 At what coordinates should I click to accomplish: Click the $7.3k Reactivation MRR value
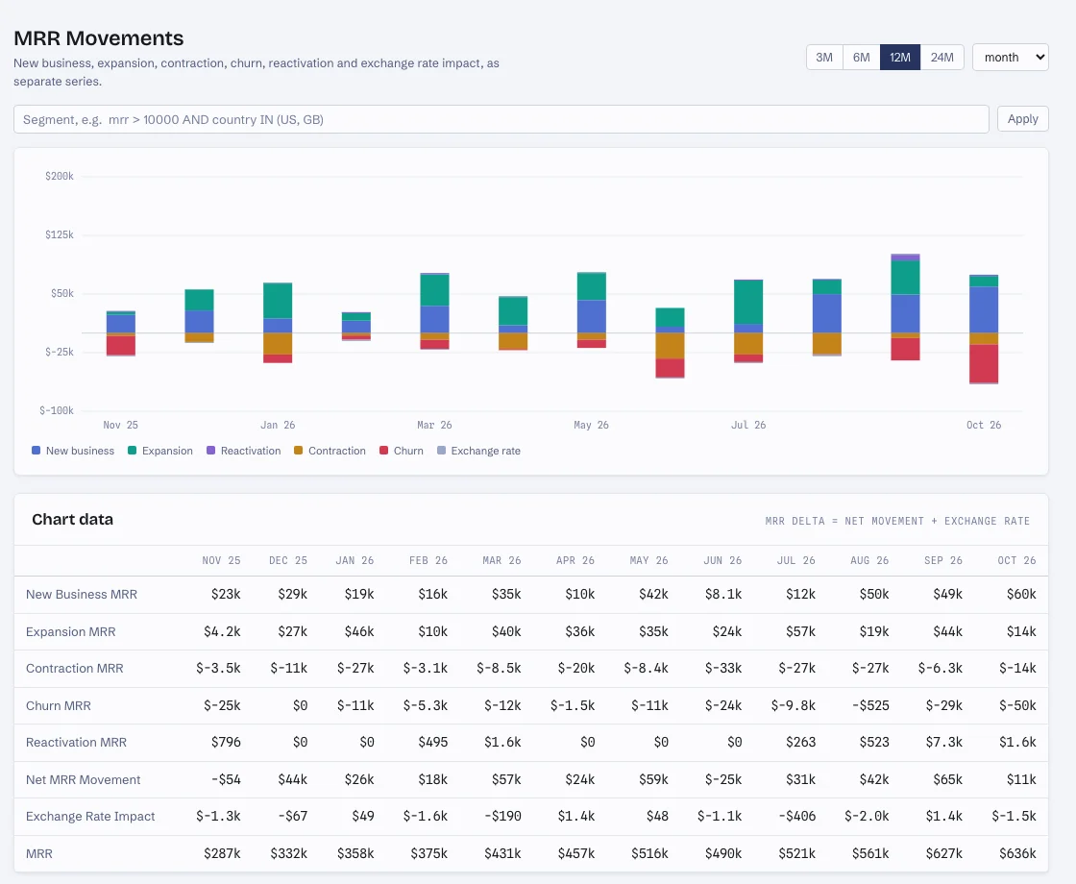coord(943,743)
